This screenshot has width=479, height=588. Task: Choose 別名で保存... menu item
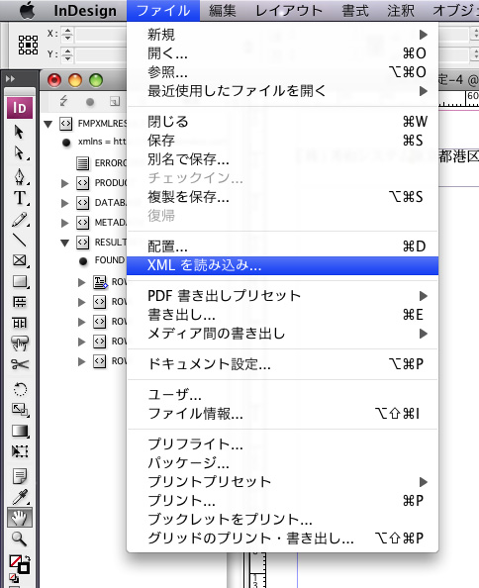click(x=283, y=159)
